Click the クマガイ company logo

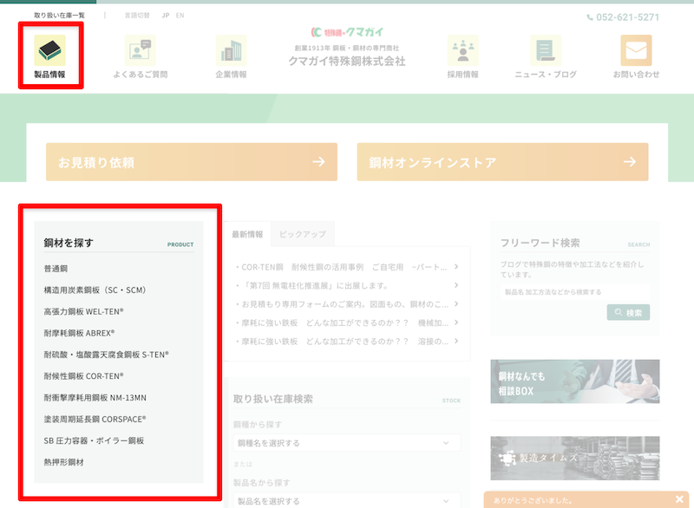347,32
